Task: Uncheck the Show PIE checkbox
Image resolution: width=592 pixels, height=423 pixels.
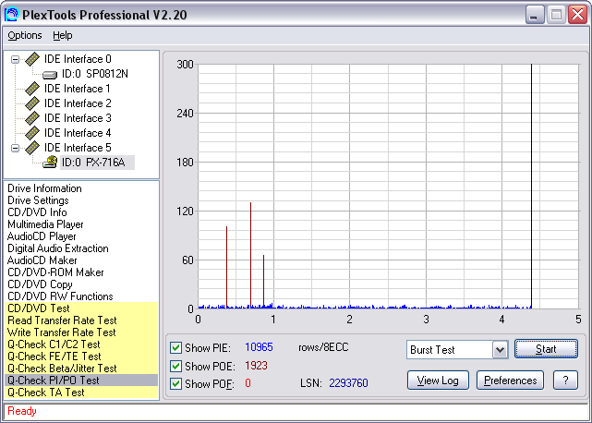Action: pos(175,347)
